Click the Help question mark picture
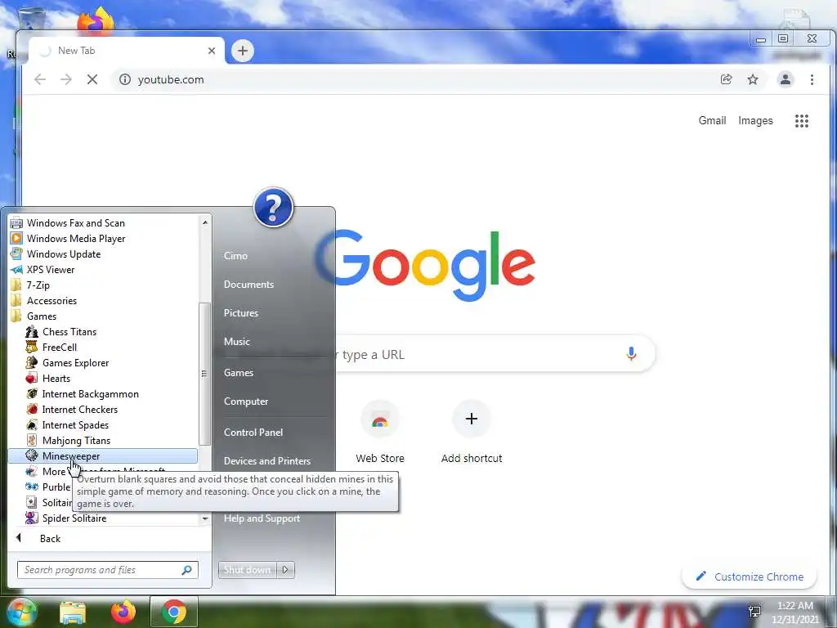This screenshot has width=837, height=628. click(273, 207)
